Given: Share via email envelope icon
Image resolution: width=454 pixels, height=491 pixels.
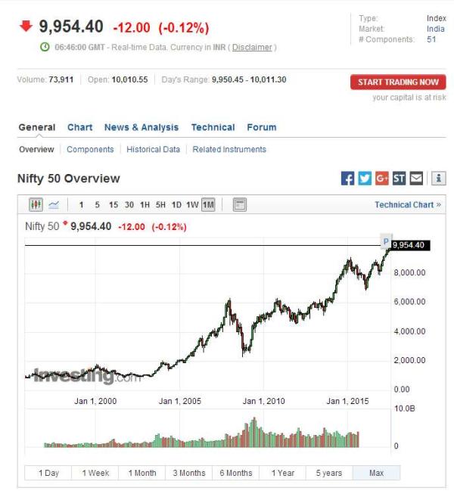Looking at the screenshot, I should pyautogui.click(x=416, y=179).
